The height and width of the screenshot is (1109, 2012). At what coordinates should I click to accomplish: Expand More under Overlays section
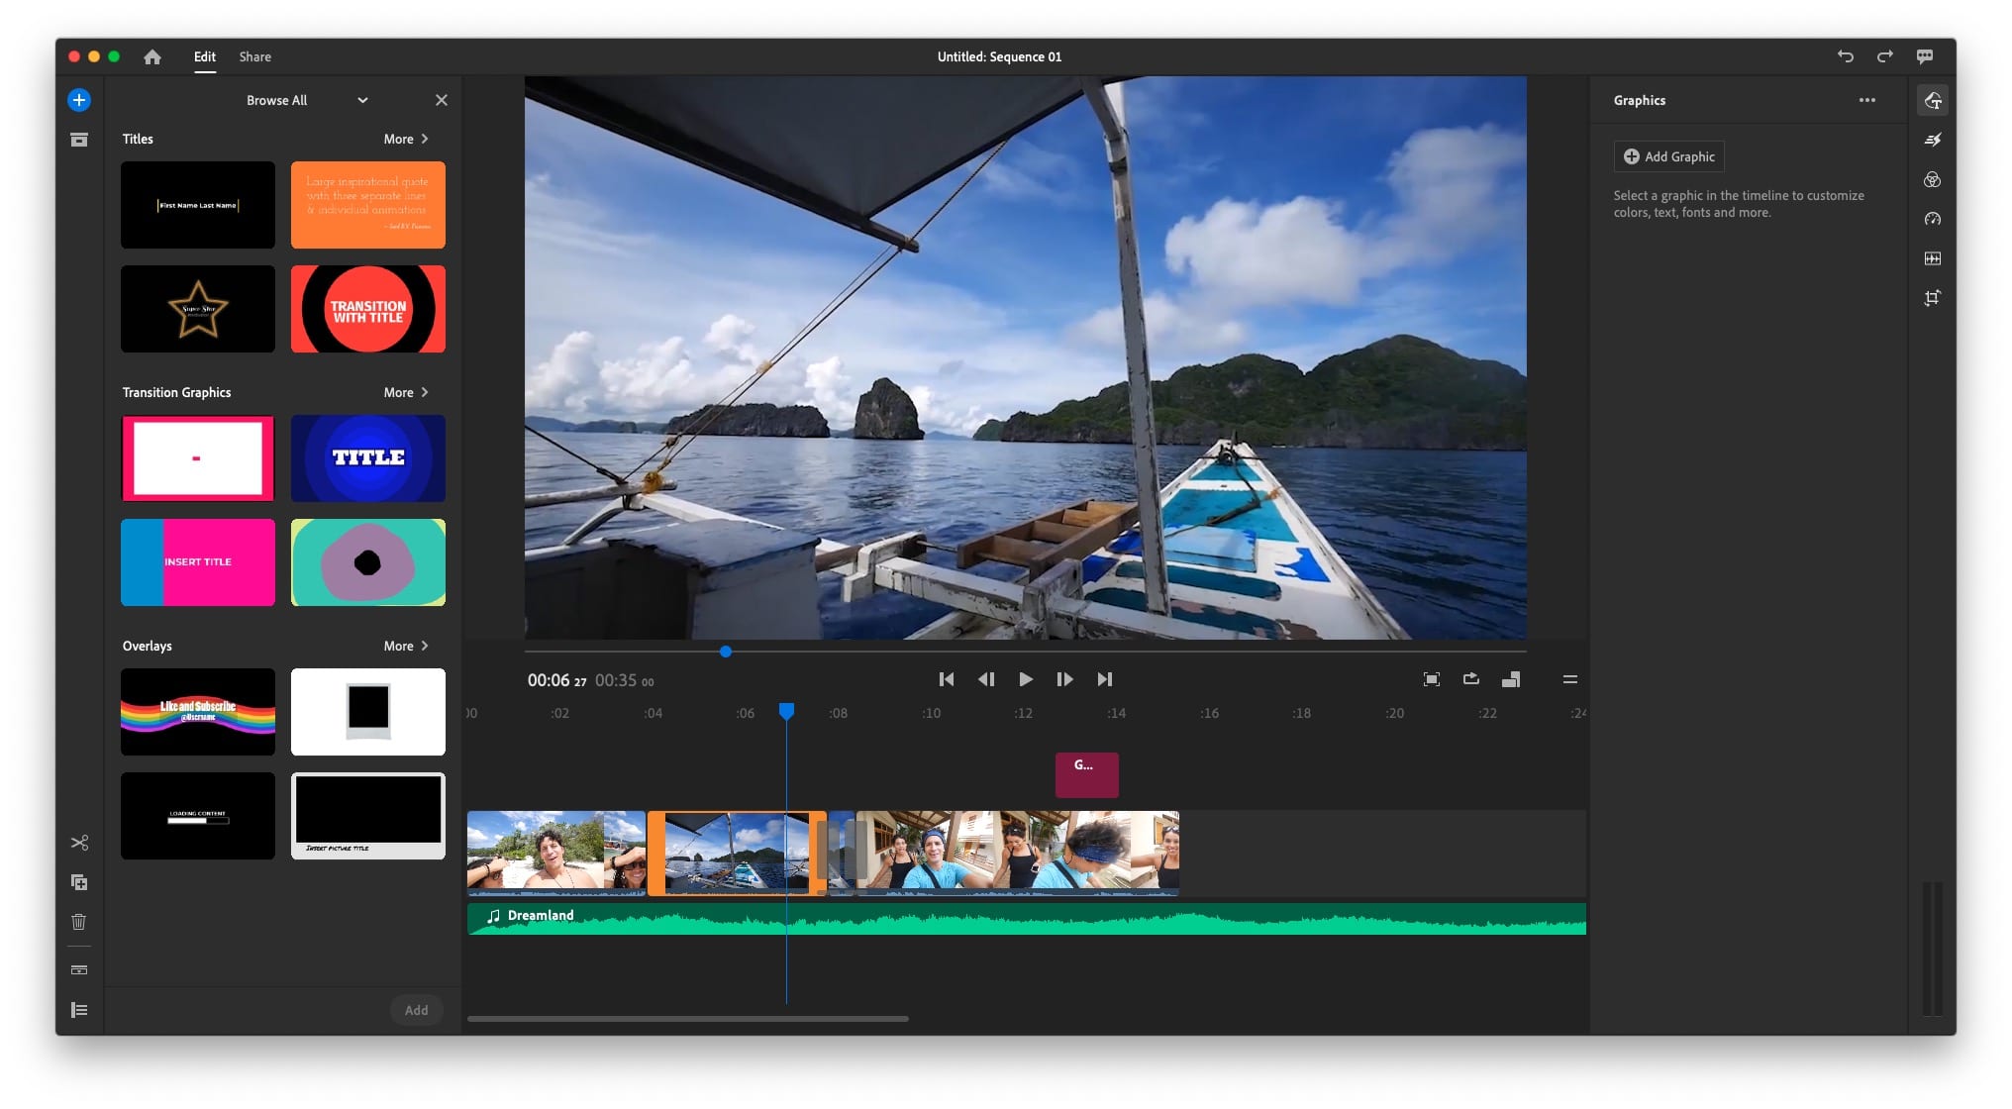coord(406,646)
